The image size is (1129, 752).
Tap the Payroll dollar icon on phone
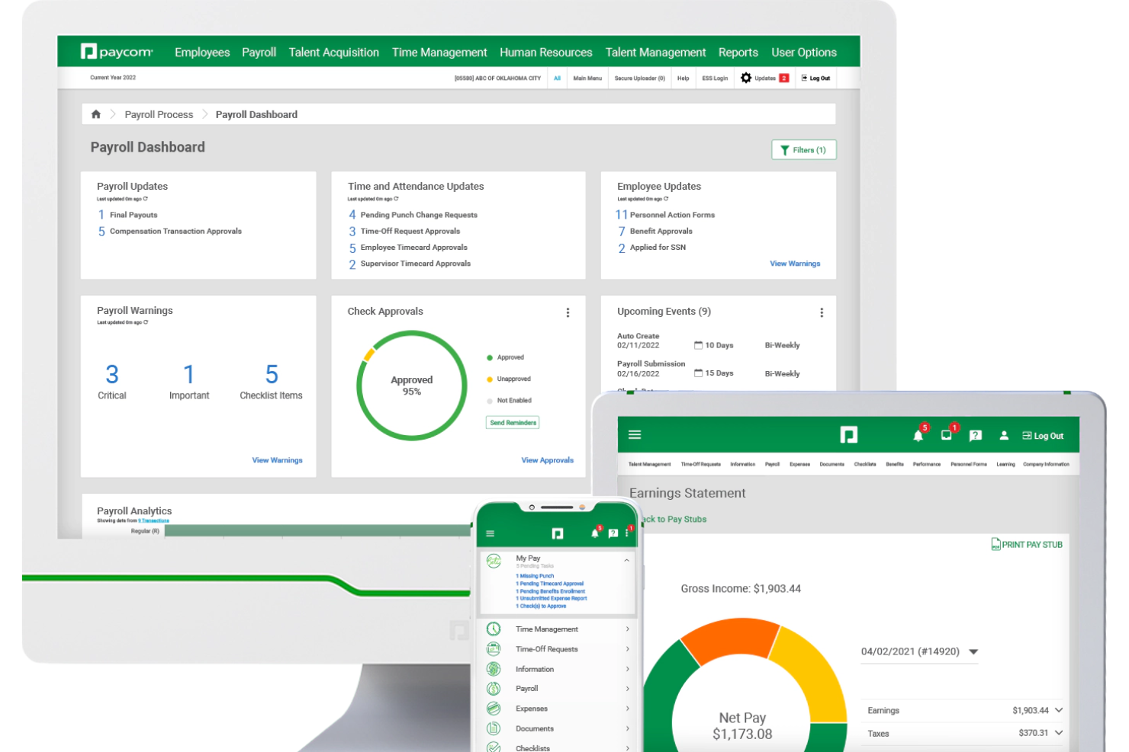coord(494,689)
